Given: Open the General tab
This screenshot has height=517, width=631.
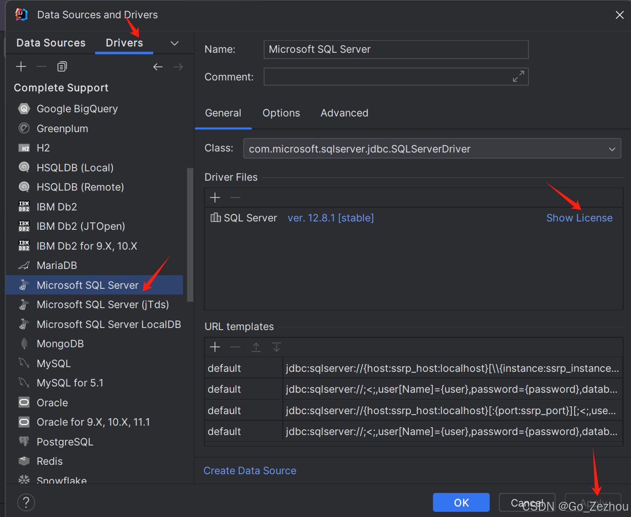Looking at the screenshot, I should (223, 113).
